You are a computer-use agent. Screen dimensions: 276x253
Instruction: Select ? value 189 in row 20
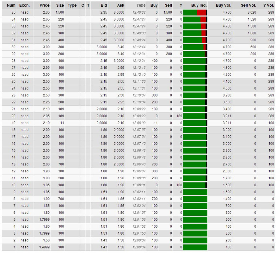(179, 116)
